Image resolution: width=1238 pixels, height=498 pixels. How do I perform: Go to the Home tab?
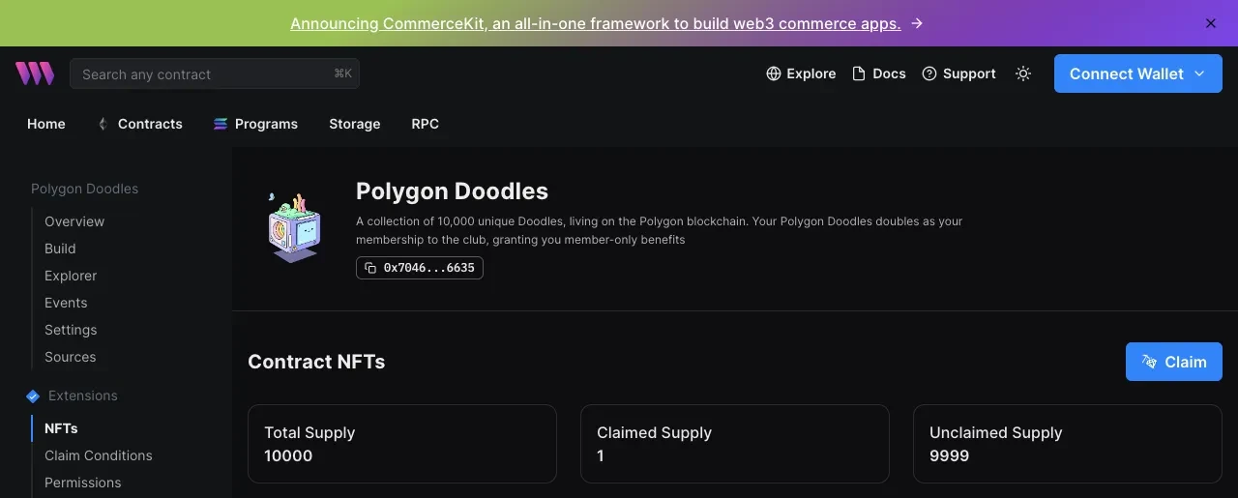[46, 124]
